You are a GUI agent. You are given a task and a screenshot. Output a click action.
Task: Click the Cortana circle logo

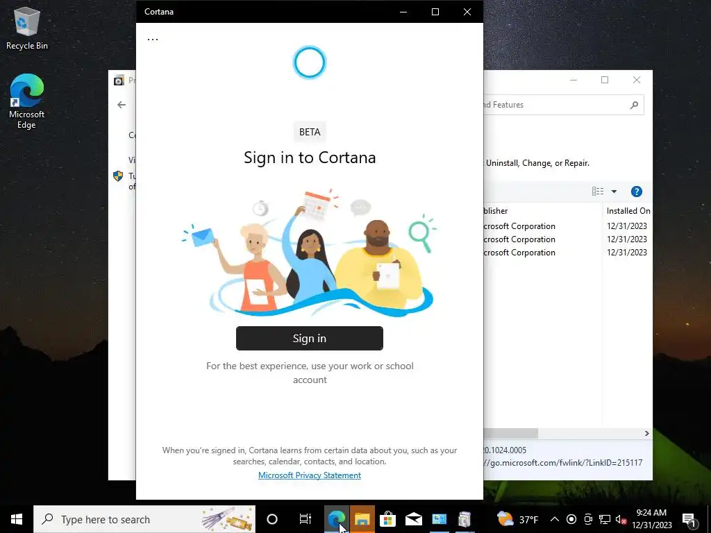(309, 62)
